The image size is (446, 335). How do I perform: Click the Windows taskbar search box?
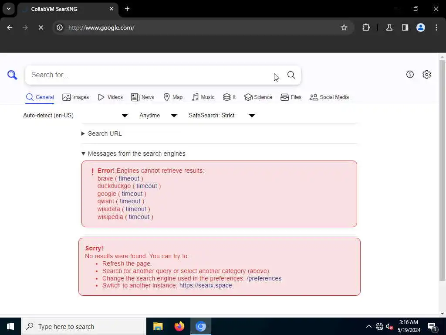tap(83, 326)
